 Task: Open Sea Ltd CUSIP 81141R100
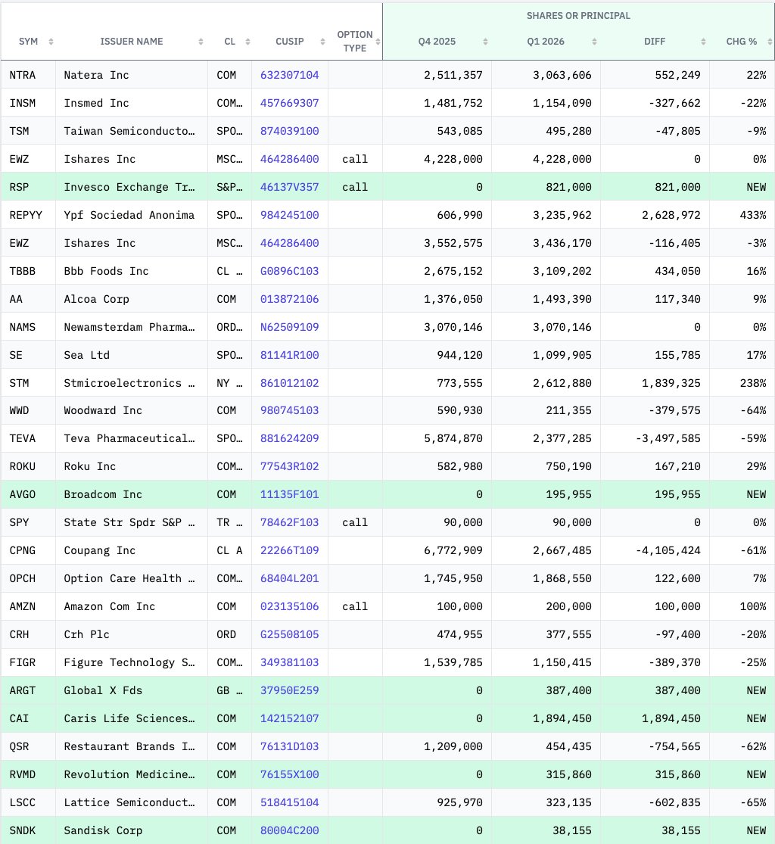pyautogui.click(x=290, y=355)
